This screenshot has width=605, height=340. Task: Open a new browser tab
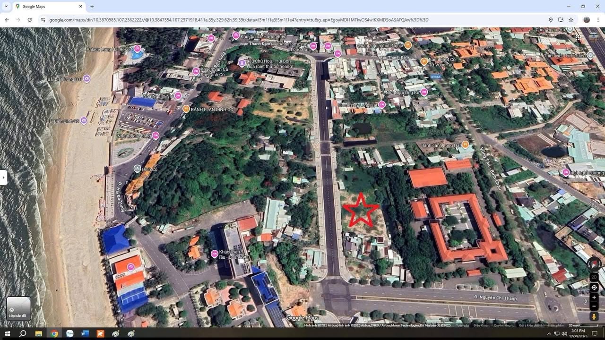(x=91, y=7)
